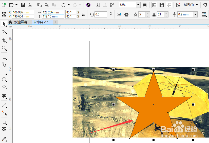Image resolution: width=209 pixels, height=143 pixels.
Task: Mirror the star horizontally
Action: (119, 14)
